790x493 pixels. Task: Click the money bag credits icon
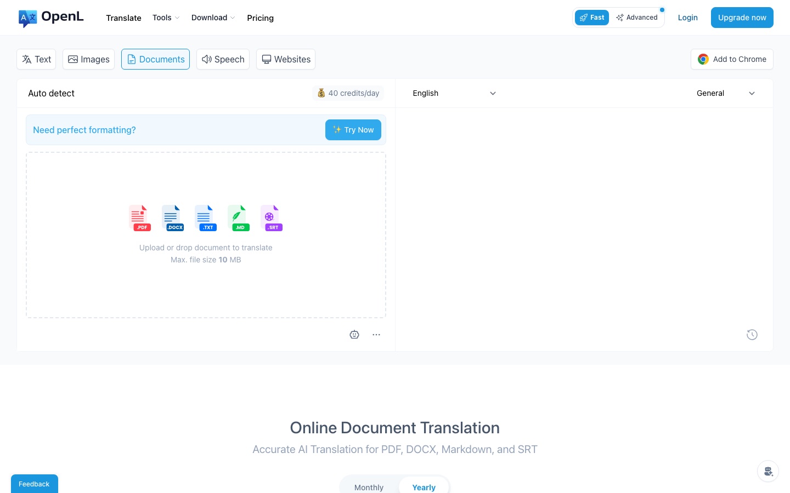[x=321, y=93]
